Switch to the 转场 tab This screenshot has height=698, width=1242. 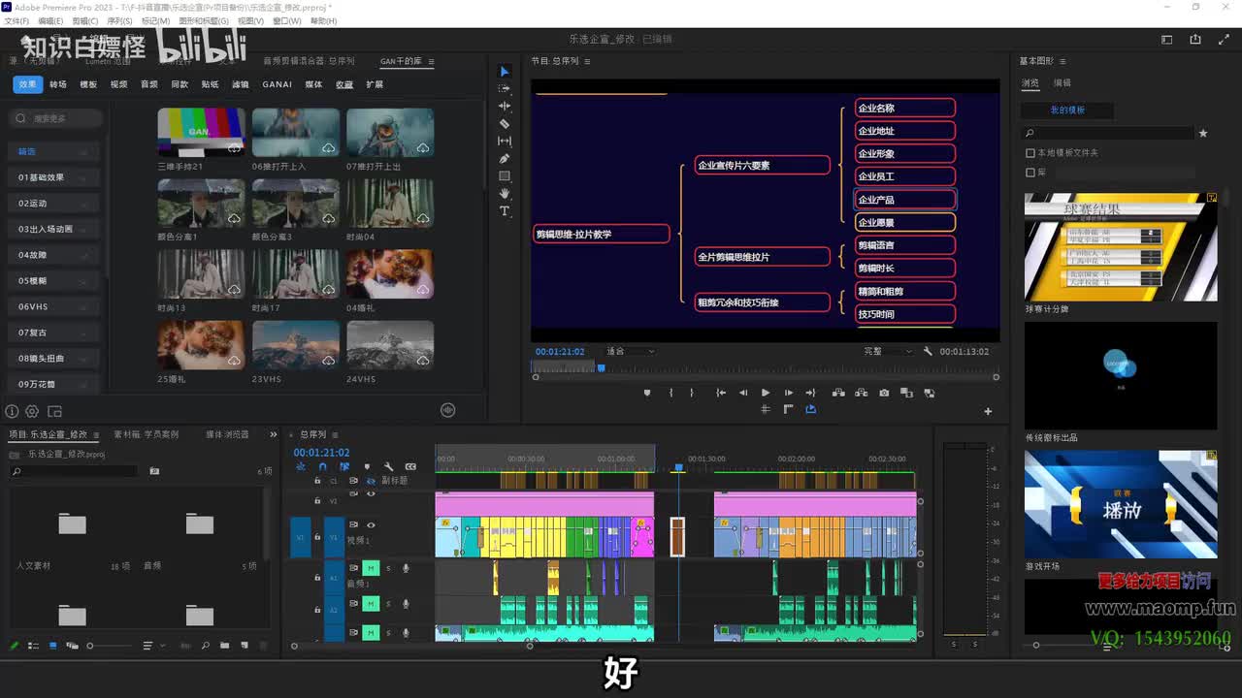(58, 84)
